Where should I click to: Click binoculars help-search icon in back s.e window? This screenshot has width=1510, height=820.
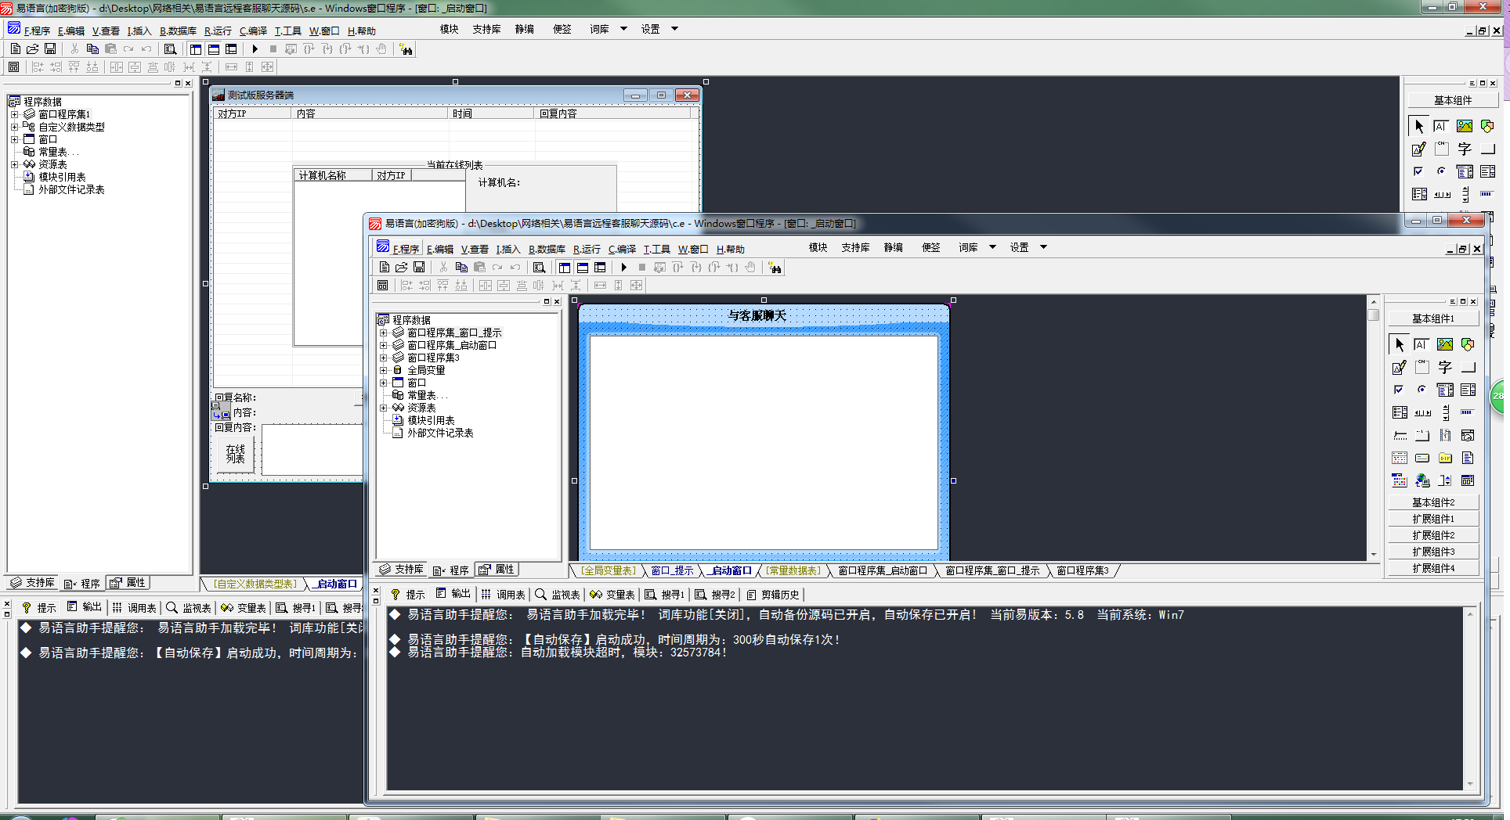click(406, 49)
